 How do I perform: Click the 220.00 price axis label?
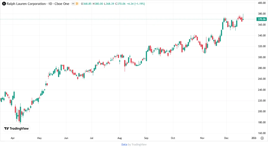(x=262, y=100)
